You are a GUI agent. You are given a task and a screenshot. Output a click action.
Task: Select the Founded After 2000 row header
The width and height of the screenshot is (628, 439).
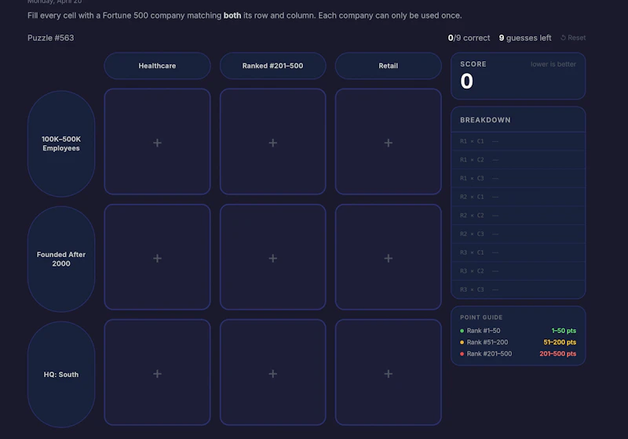[x=61, y=259]
